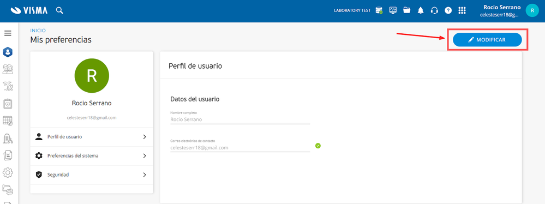Open the calendar table sidebar icon
The height and width of the screenshot is (204, 545).
coord(8,121)
